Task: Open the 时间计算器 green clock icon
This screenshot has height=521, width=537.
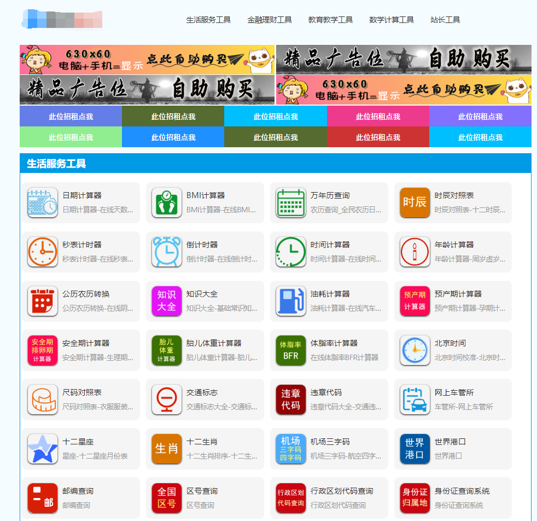Action: click(290, 252)
